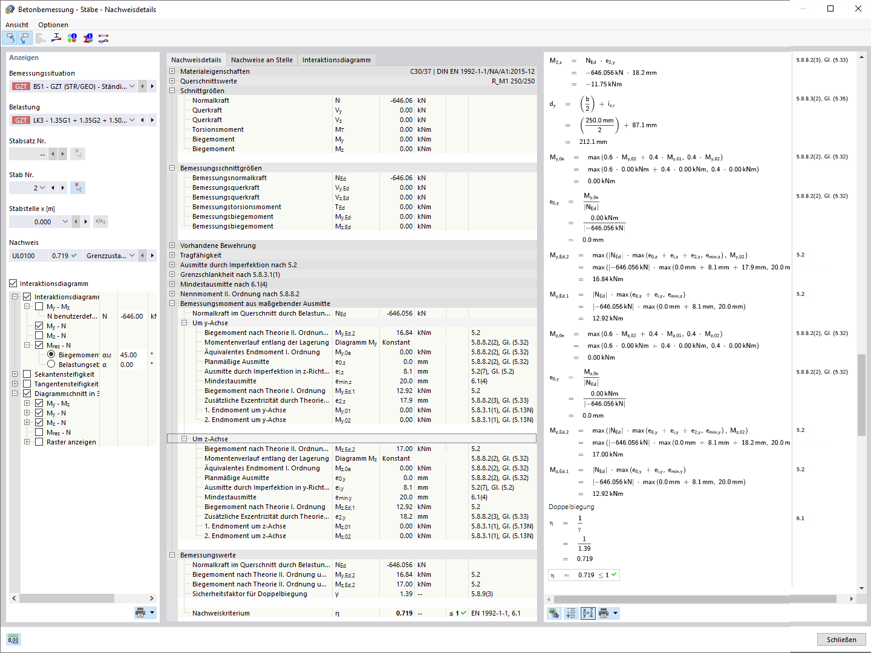Check the Raster anzeigen checkbox

39,442
